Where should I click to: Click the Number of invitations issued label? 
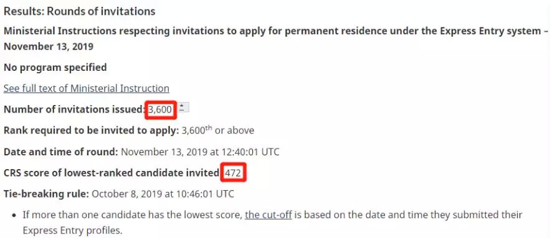[x=75, y=109]
